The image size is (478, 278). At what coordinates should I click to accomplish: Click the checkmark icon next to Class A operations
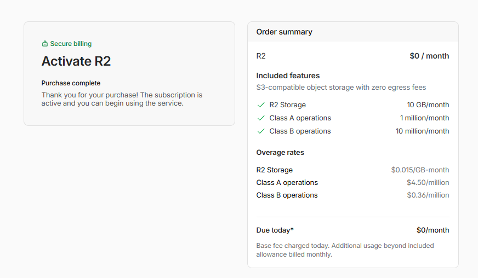[x=261, y=118]
